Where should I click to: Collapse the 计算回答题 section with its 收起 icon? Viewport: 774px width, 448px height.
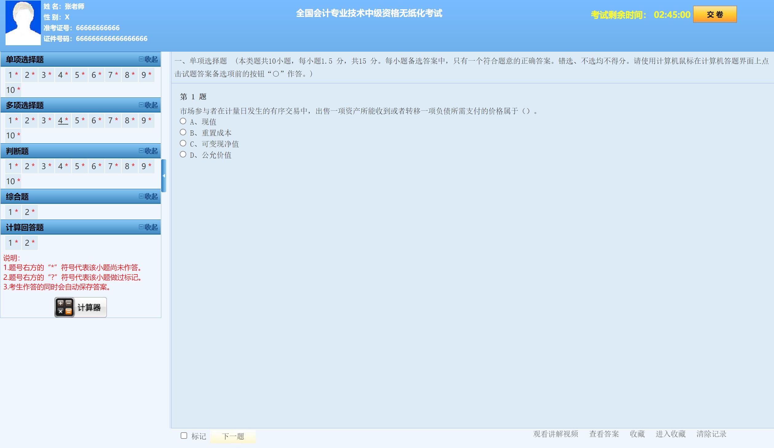point(149,227)
